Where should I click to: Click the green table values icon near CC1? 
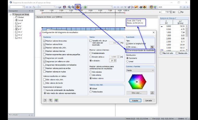(155, 7)
